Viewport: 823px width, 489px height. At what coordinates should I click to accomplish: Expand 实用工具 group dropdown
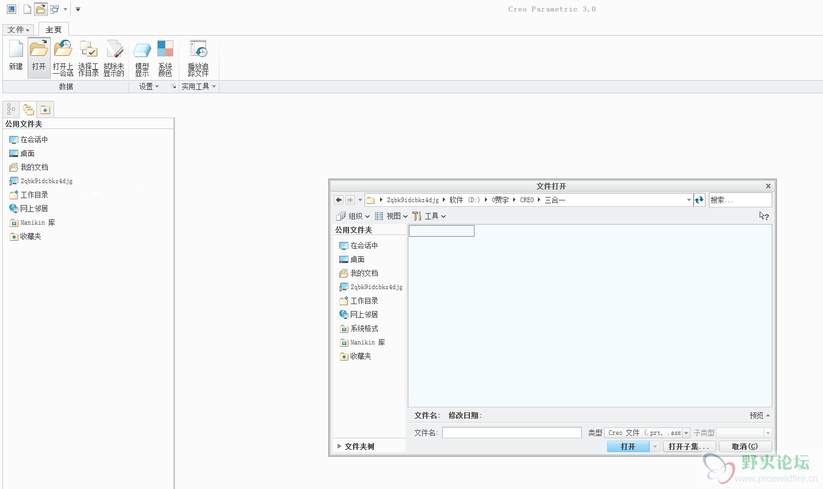click(x=199, y=86)
